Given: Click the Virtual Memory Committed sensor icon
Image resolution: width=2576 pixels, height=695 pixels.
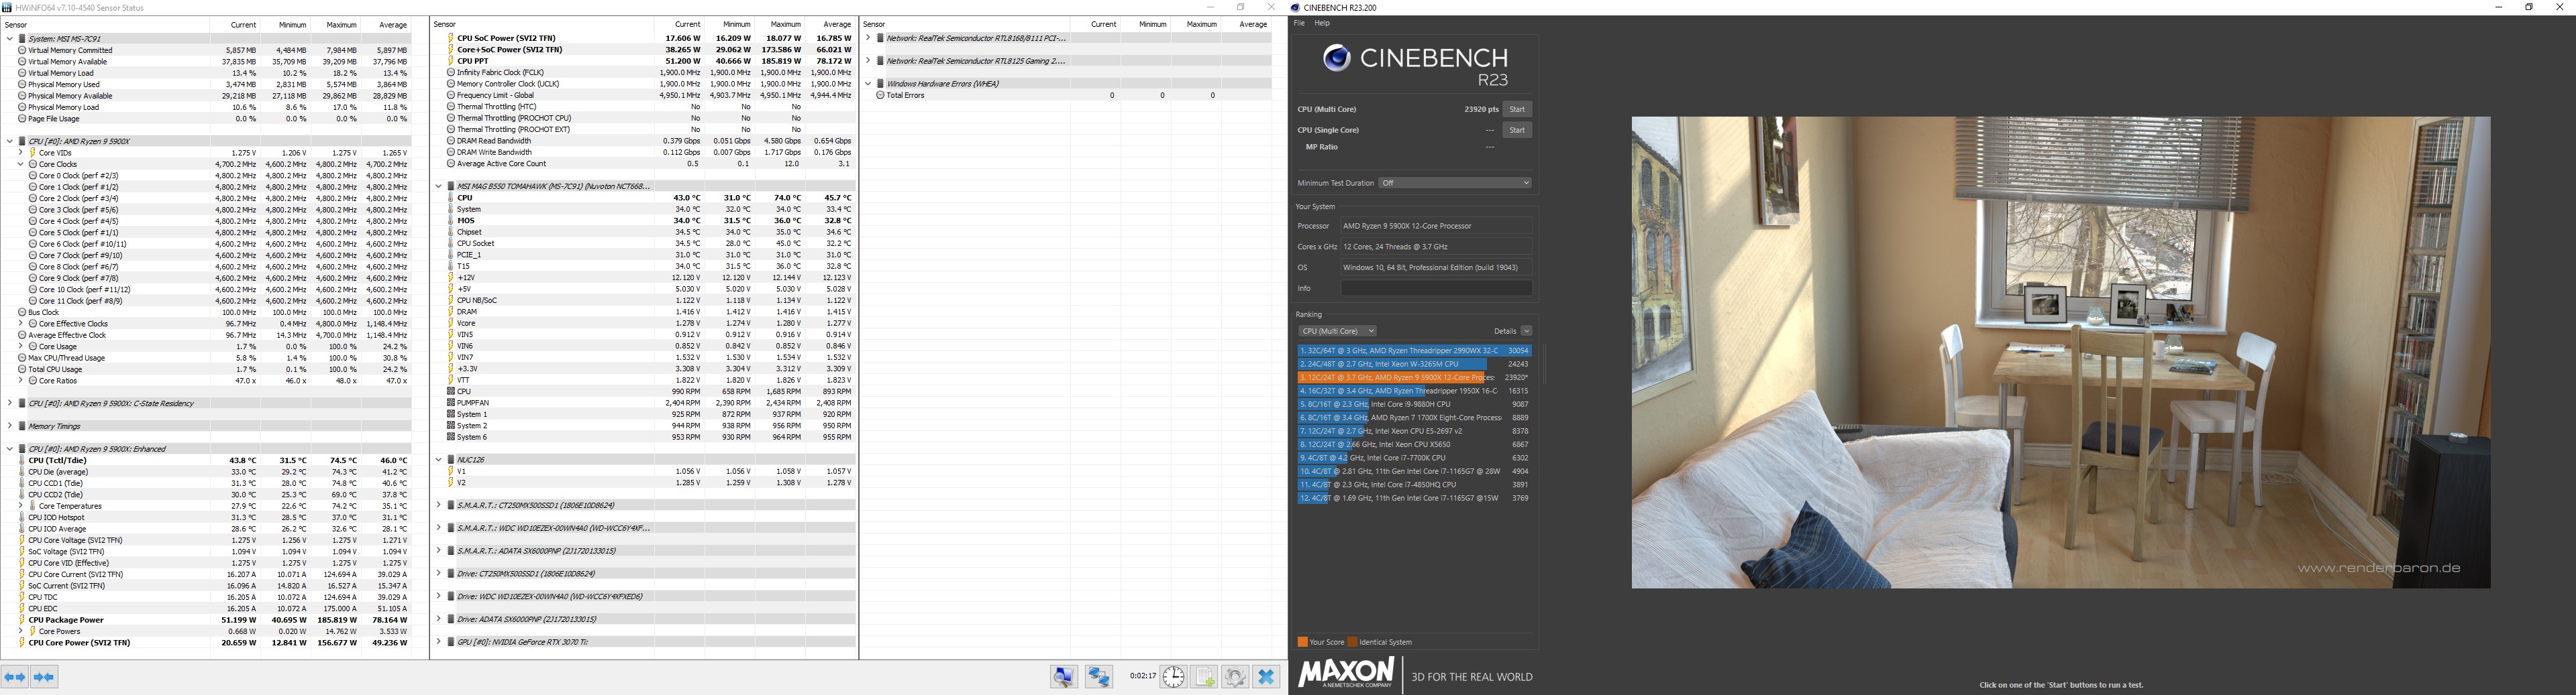Looking at the screenshot, I should pyautogui.click(x=22, y=50).
